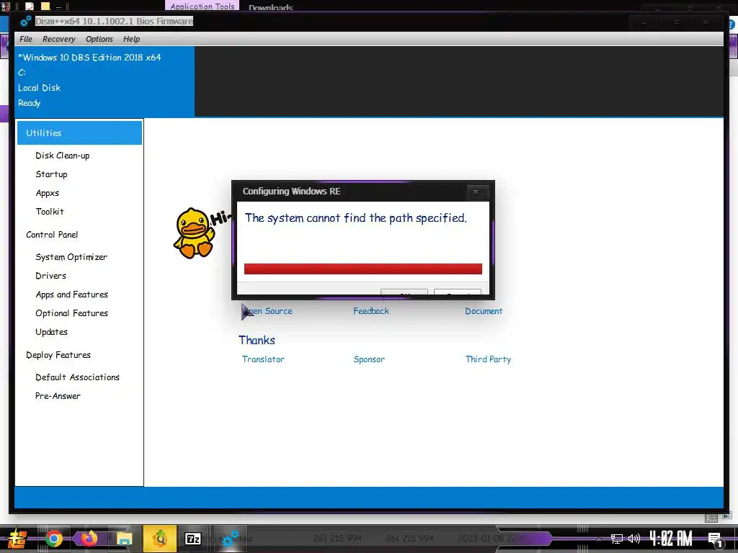
Task: Open File Explorer from taskbar
Action: pos(124,539)
